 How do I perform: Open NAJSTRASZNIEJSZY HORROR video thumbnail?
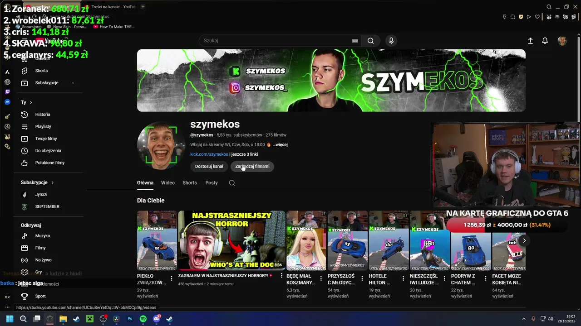[x=232, y=240]
